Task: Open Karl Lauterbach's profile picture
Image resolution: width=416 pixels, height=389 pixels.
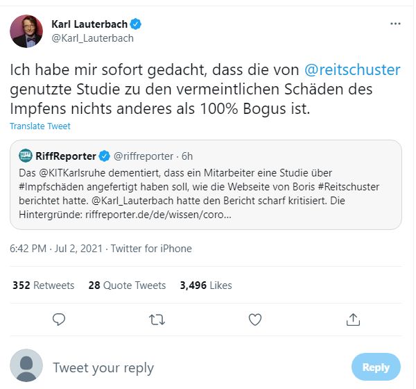Action: 26,31
